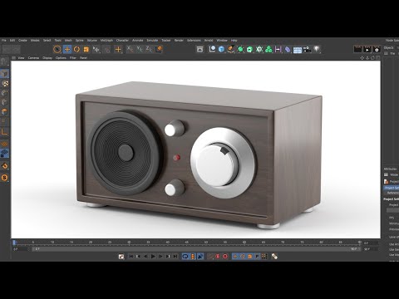The width and height of the screenshot is (399, 299).
Task: Add a Null object from toolbar
Action: pyautogui.click(x=212, y=49)
